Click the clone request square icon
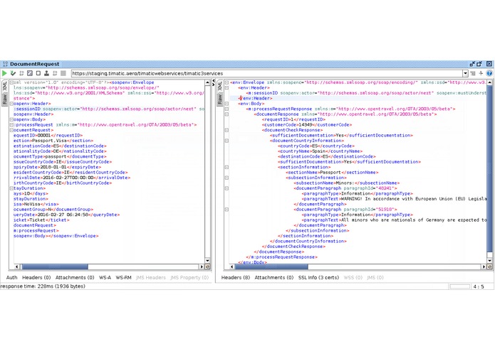Screen dimensions: 495x351 pyautogui.click(x=38, y=73)
